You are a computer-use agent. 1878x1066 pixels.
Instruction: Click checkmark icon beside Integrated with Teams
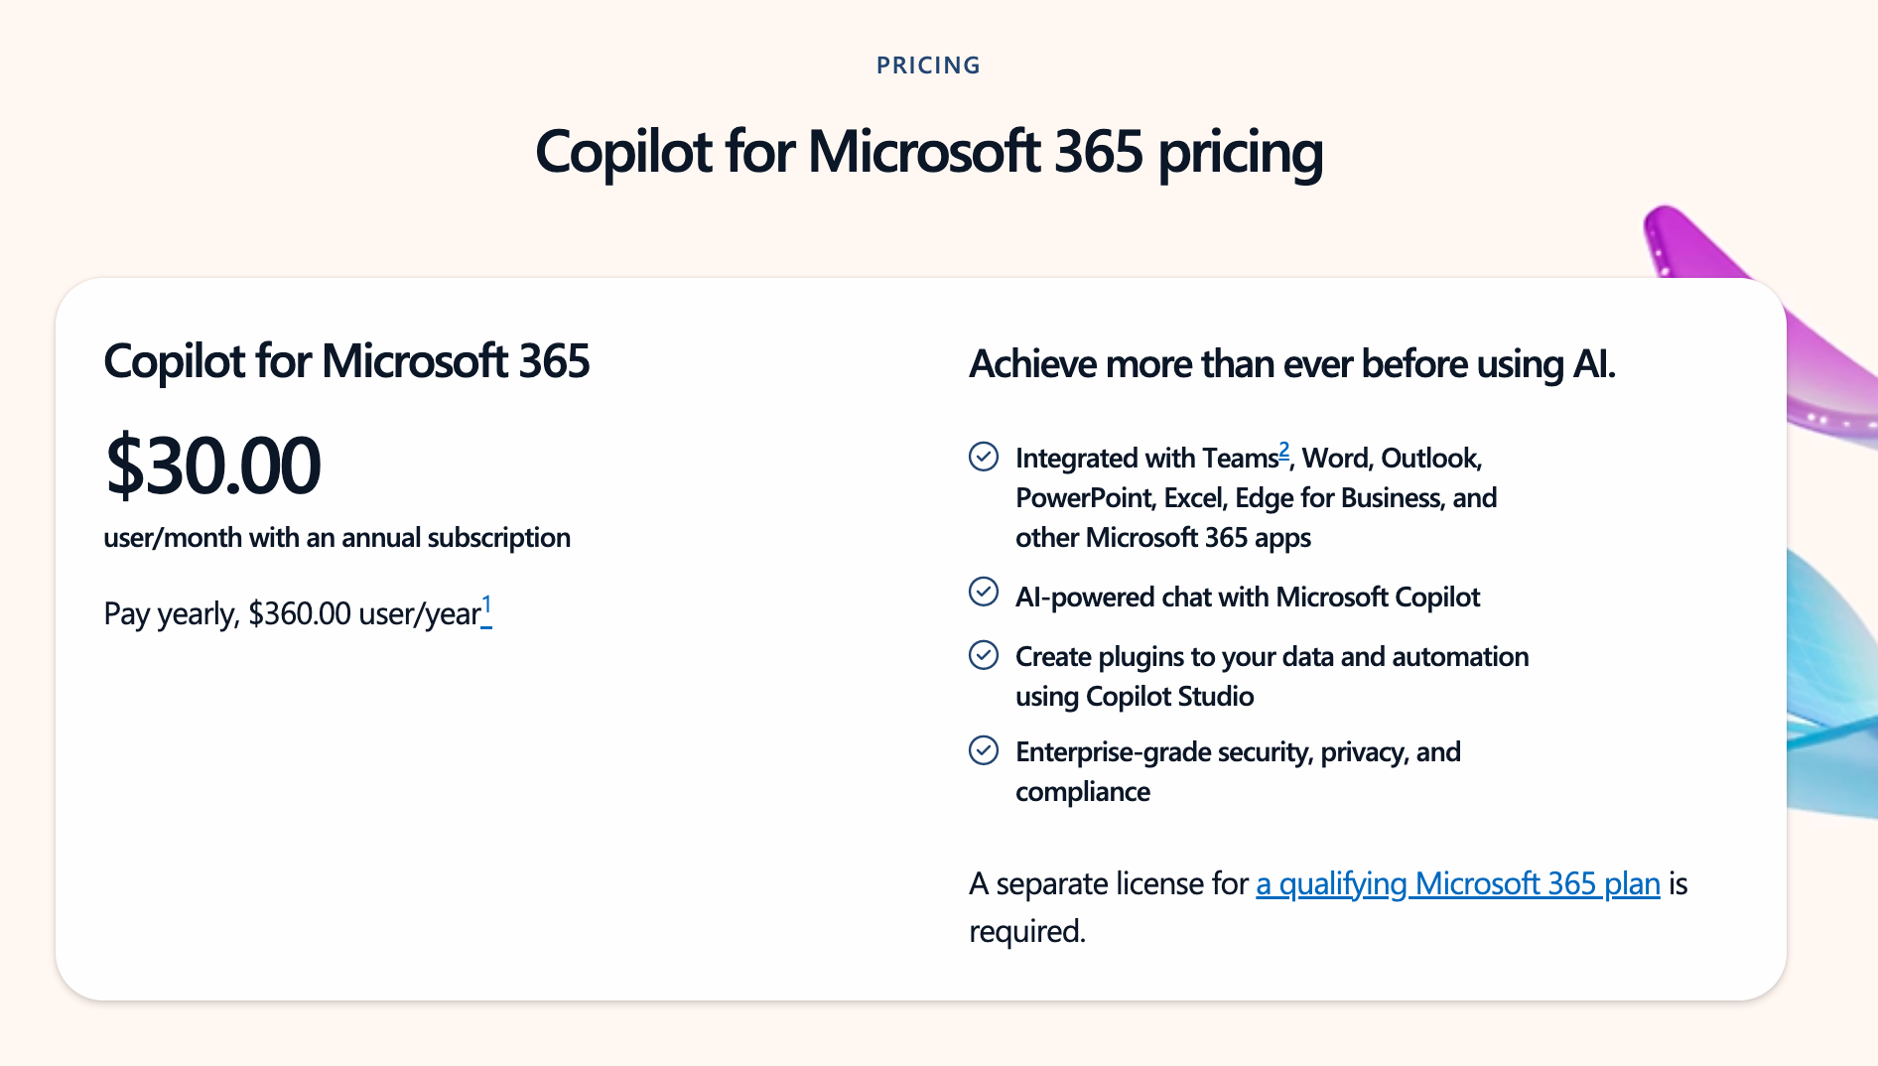point(984,457)
